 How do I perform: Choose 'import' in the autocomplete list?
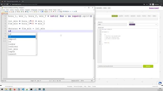point(22,39)
